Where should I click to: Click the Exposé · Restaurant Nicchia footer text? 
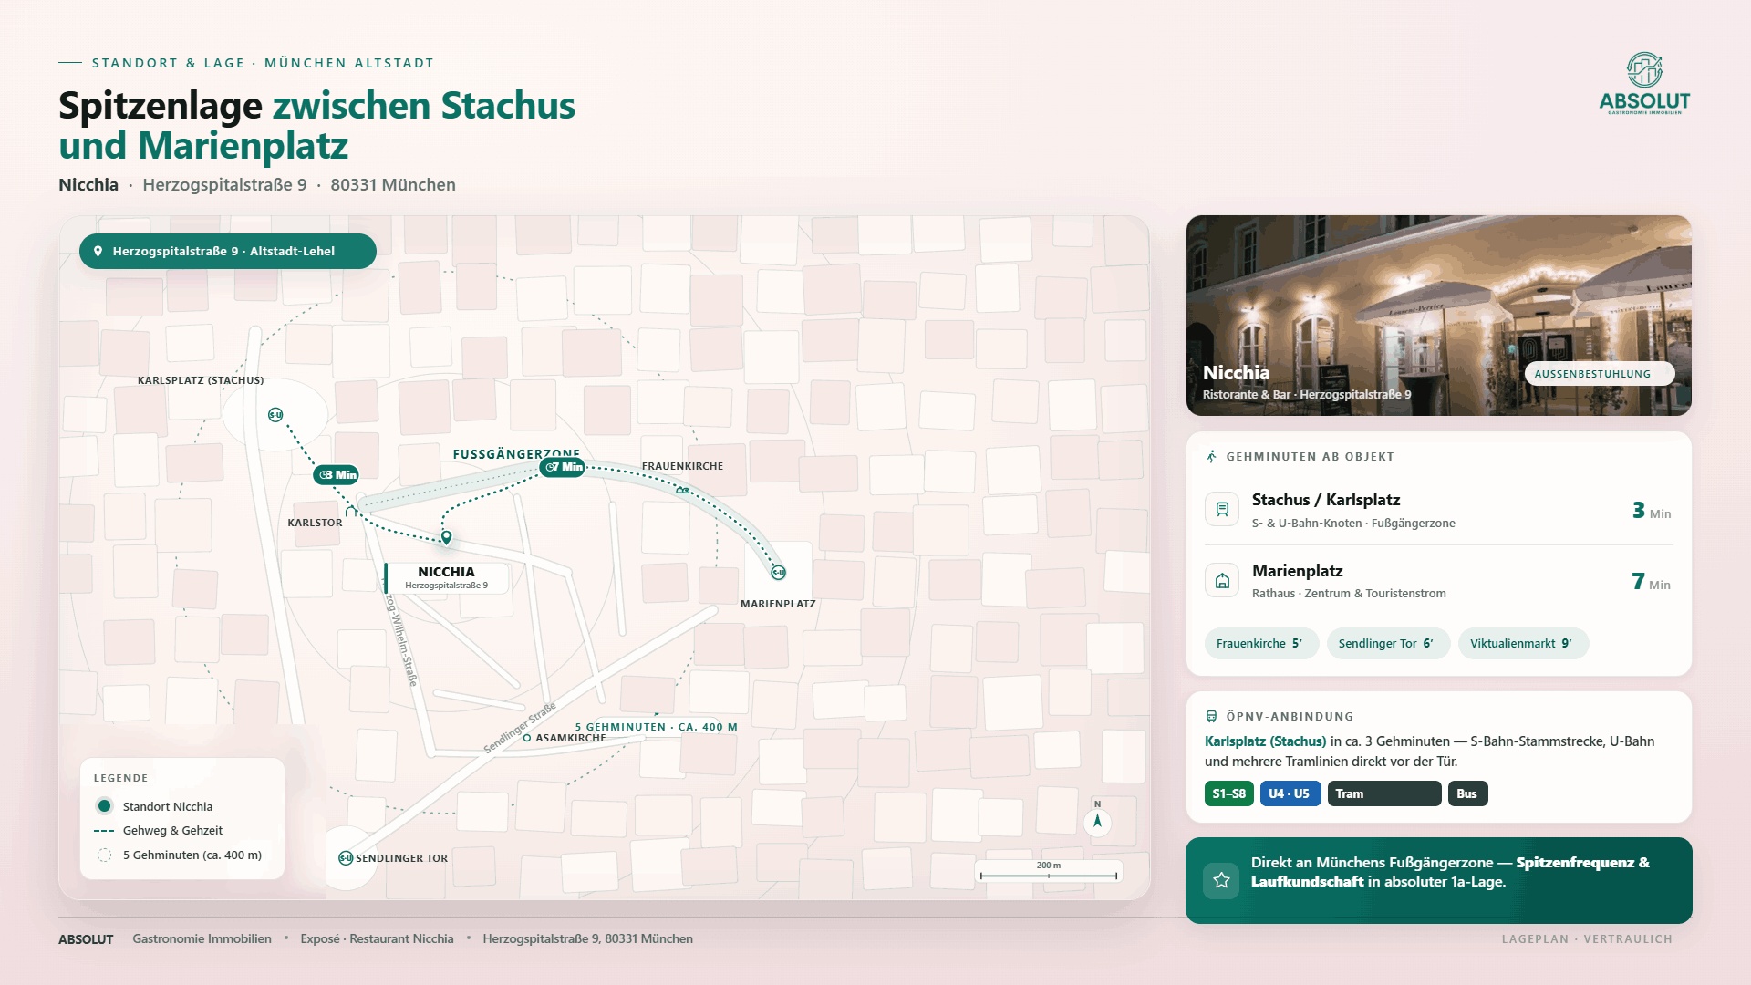pos(377,939)
